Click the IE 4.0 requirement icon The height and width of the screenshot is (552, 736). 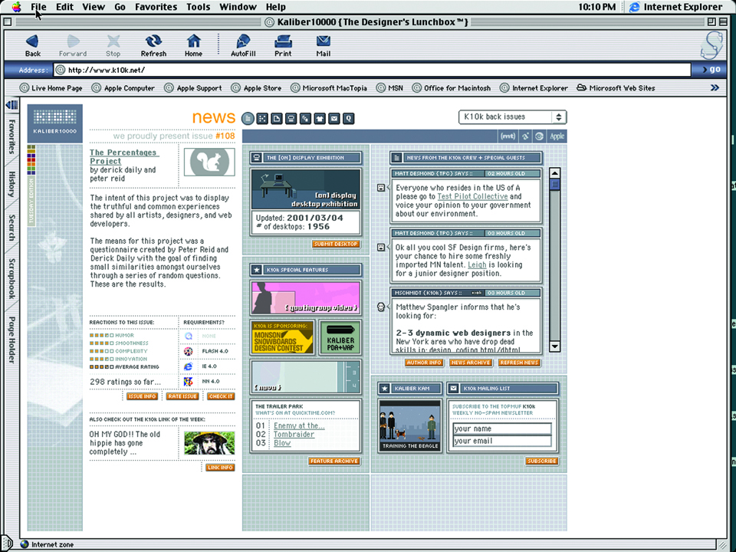pos(189,366)
